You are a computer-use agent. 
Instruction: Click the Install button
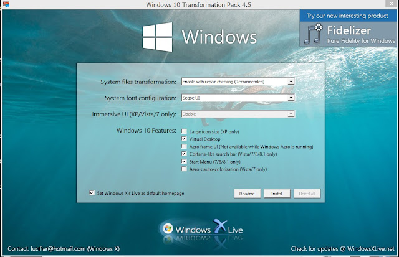pos(277,194)
